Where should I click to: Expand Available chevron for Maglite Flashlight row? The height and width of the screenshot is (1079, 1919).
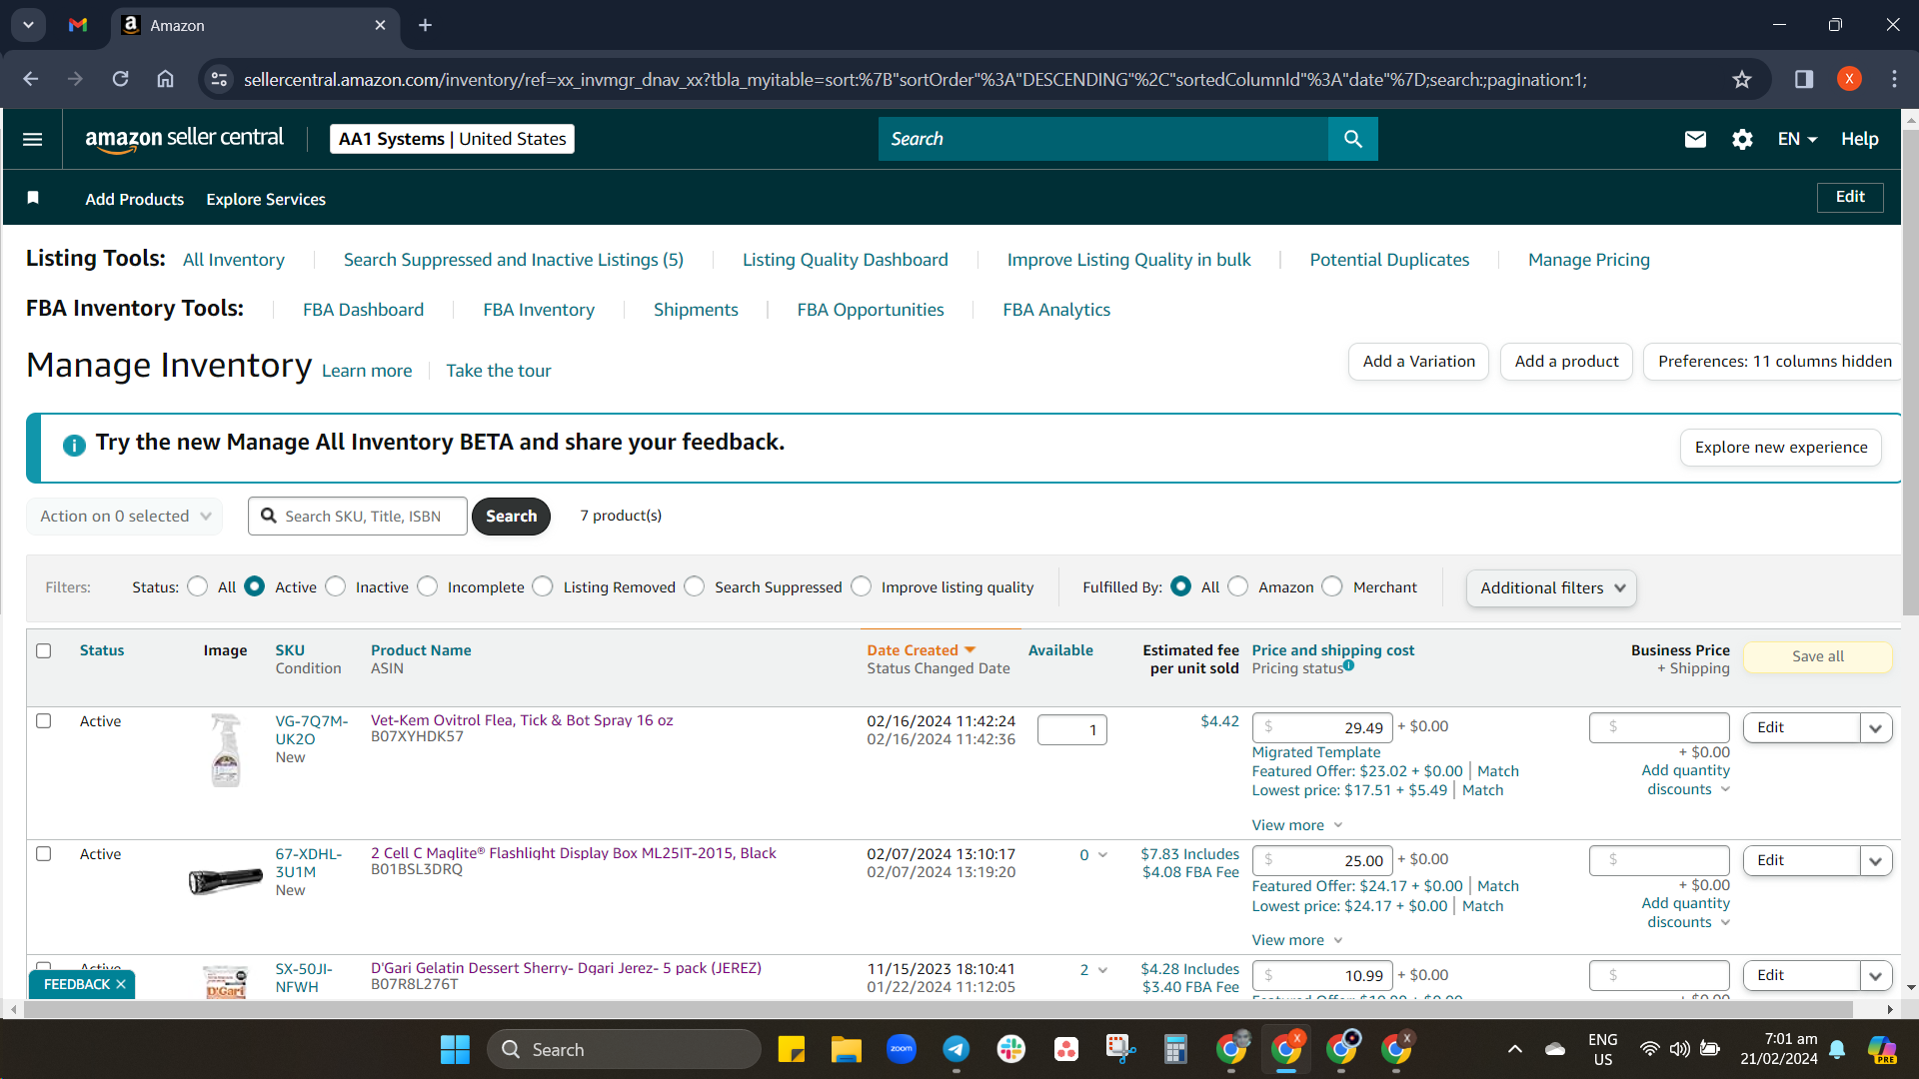1102,855
